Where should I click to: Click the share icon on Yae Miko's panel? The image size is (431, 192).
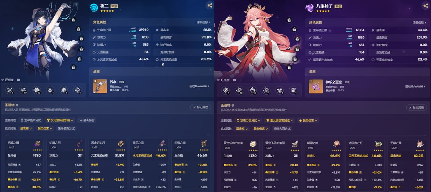pyautogui.click(x=426, y=5)
